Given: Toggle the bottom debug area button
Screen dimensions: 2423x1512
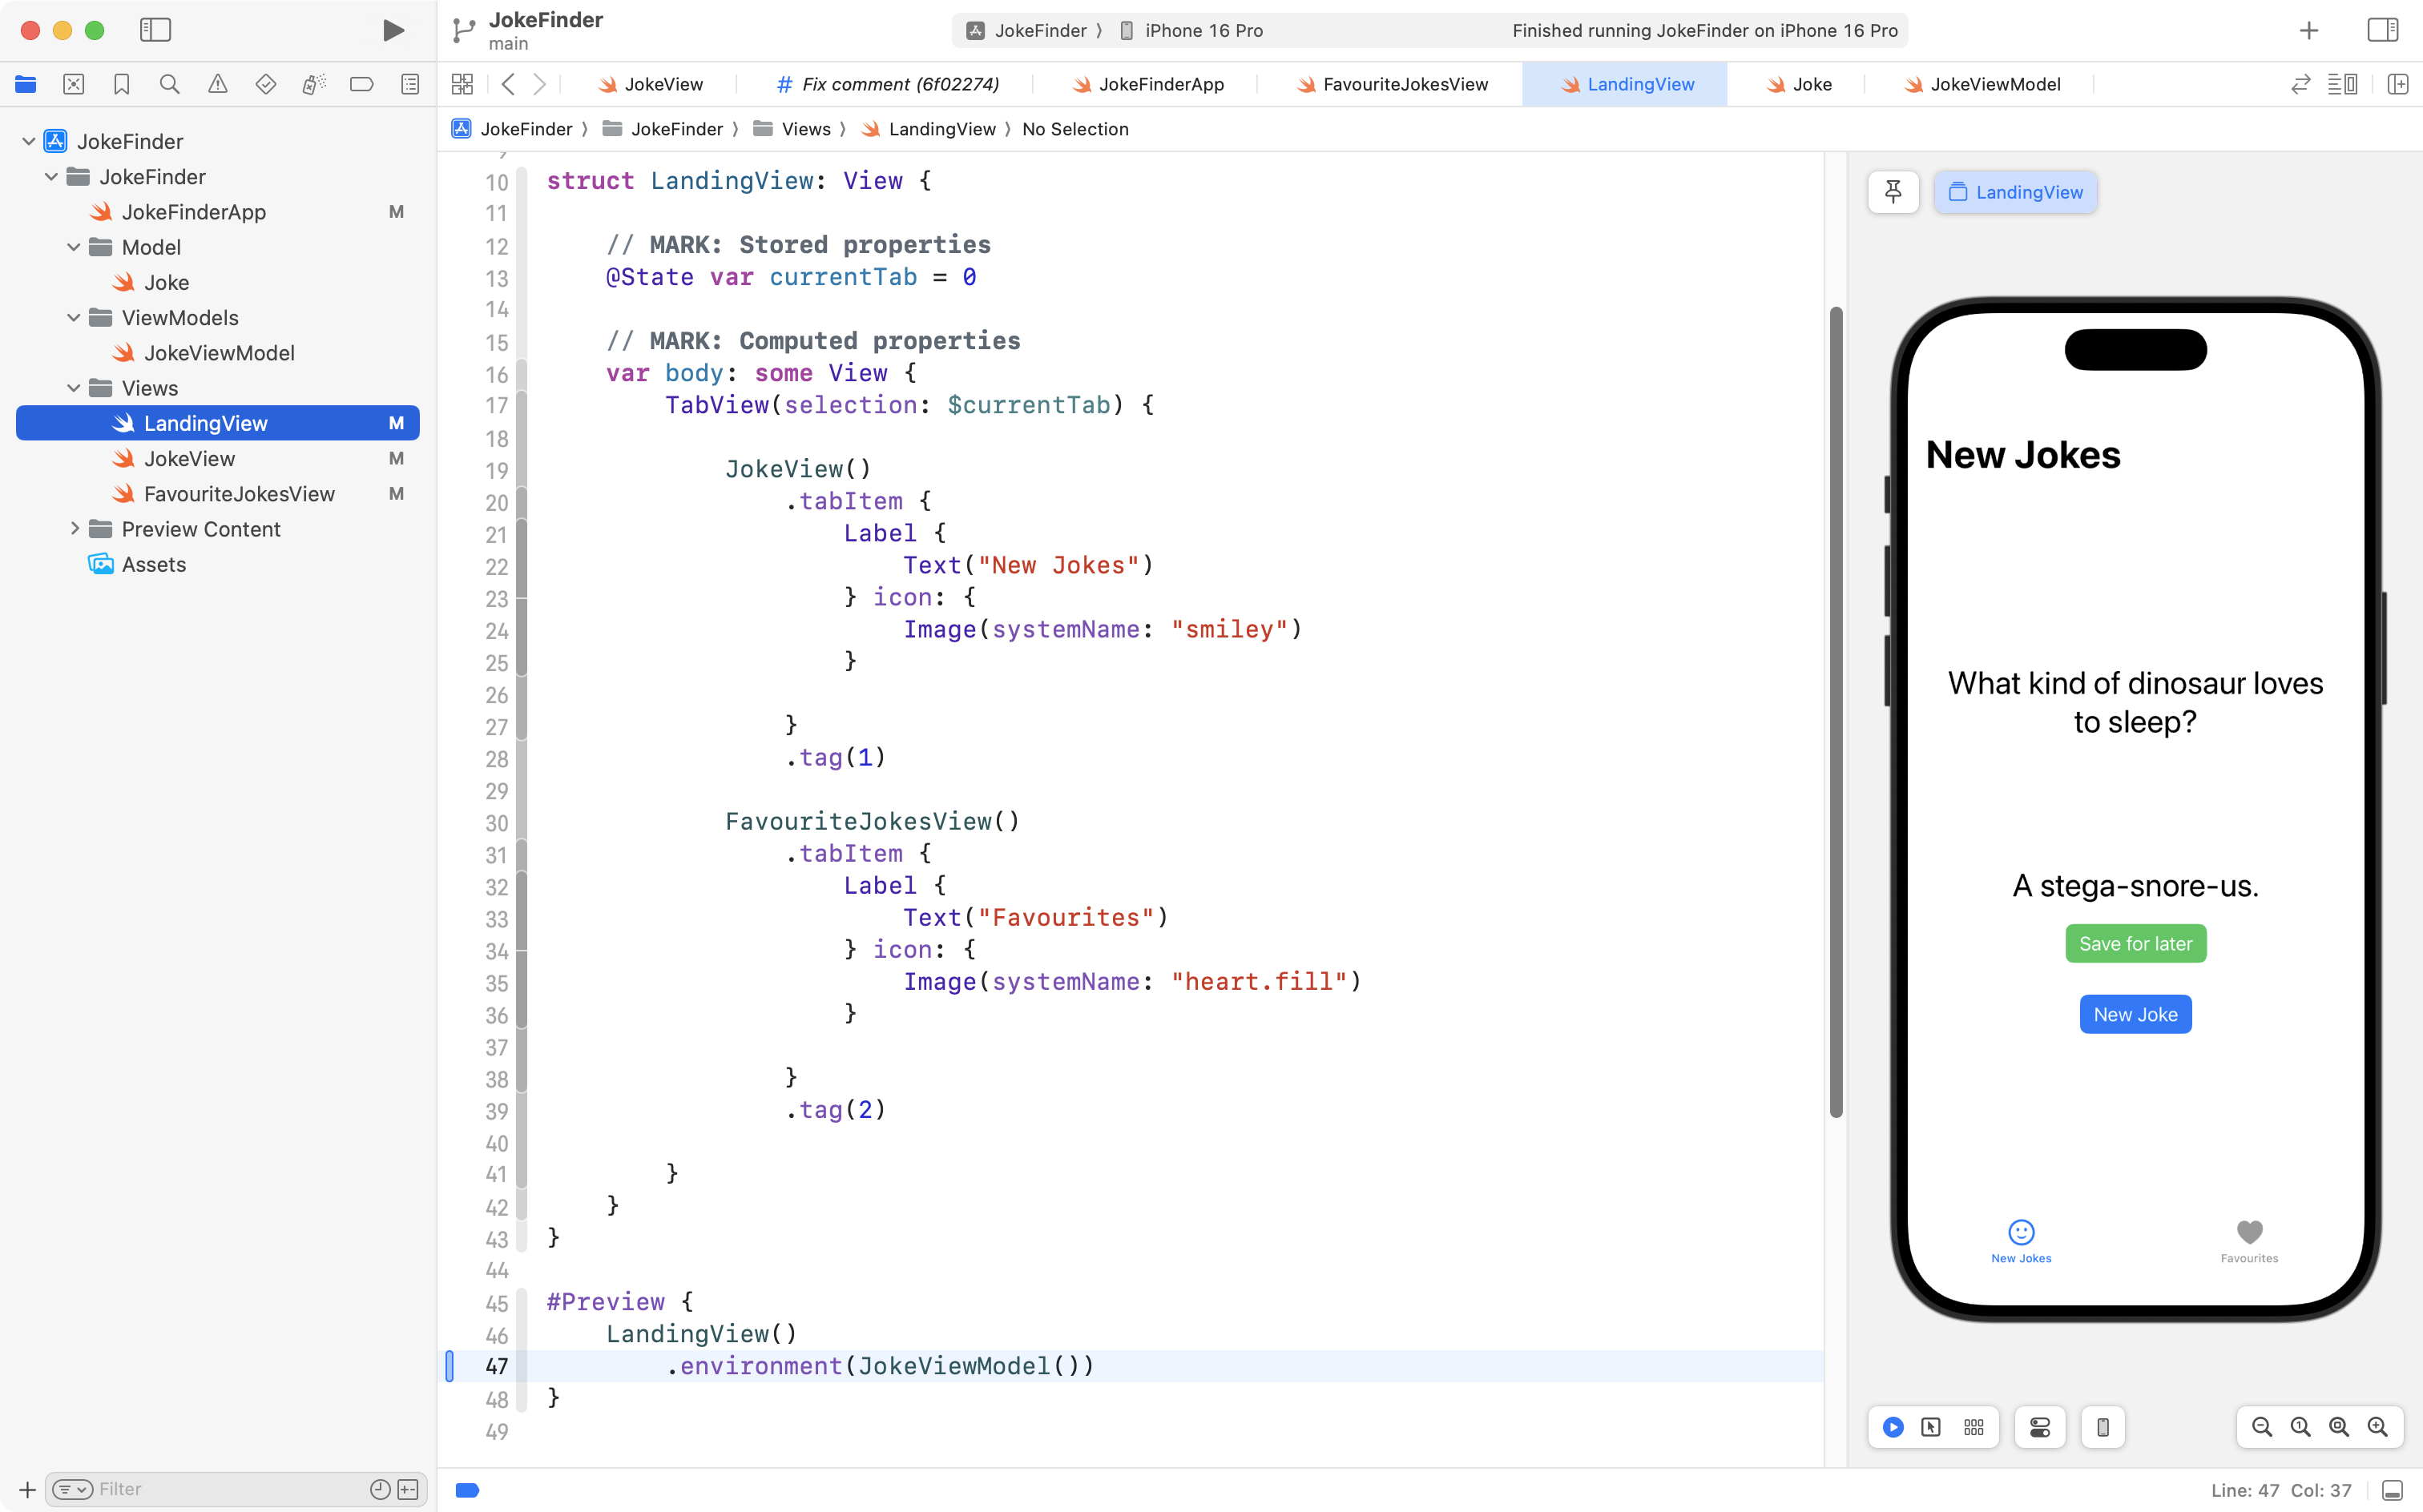Looking at the screenshot, I should (x=2393, y=1490).
